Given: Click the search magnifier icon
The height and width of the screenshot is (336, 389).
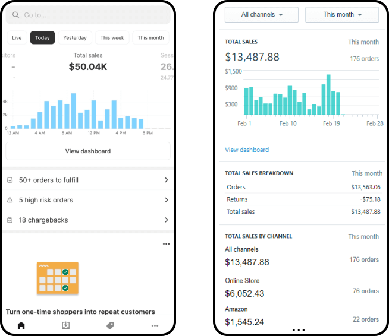Looking at the screenshot, I should tap(15, 15).
